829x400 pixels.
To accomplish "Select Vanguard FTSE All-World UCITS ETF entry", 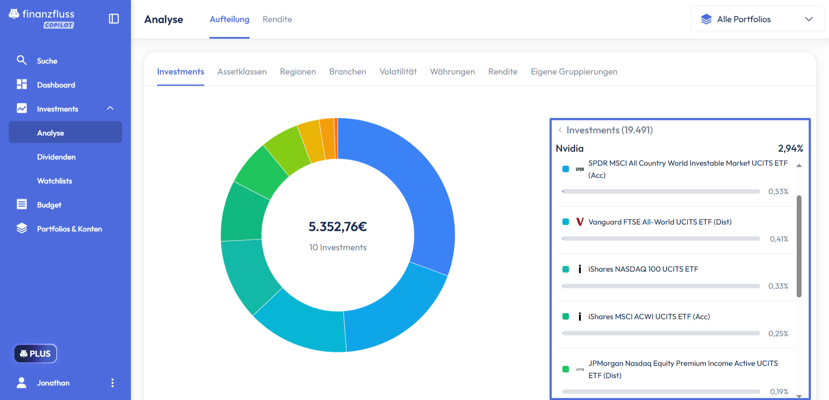I will pos(660,222).
